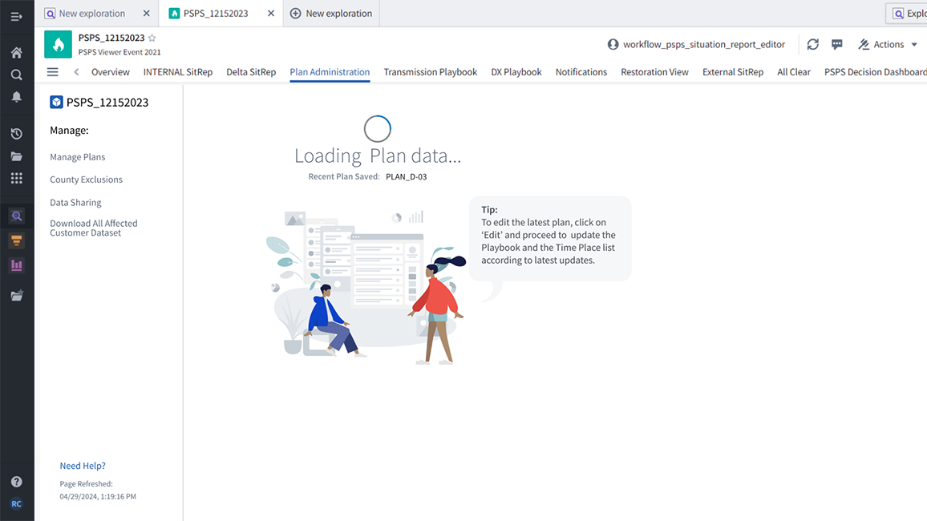Open the help question mark icon
The height and width of the screenshot is (521, 927).
point(16,482)
